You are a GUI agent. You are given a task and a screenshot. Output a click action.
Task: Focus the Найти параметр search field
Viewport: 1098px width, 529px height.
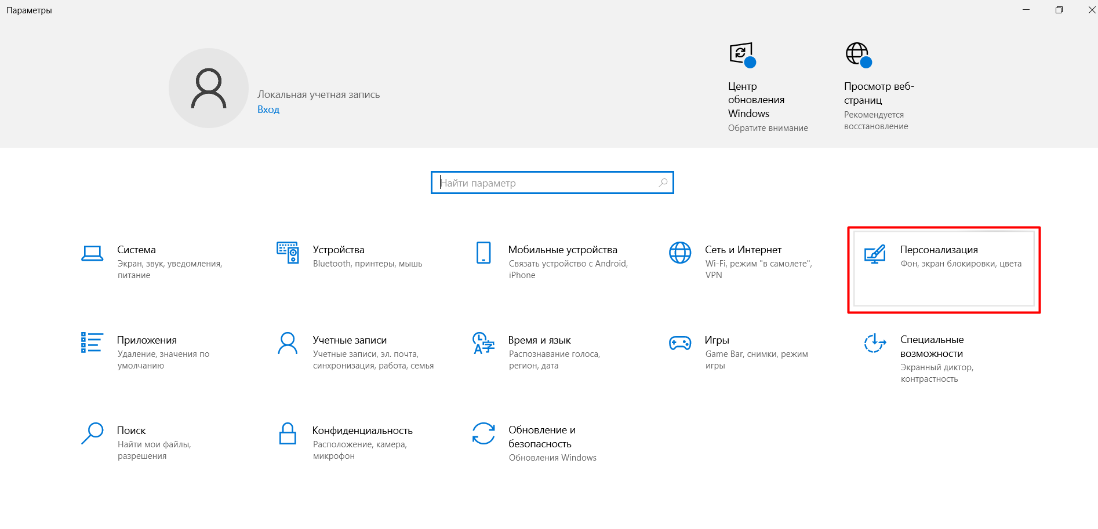coord(552,183)
